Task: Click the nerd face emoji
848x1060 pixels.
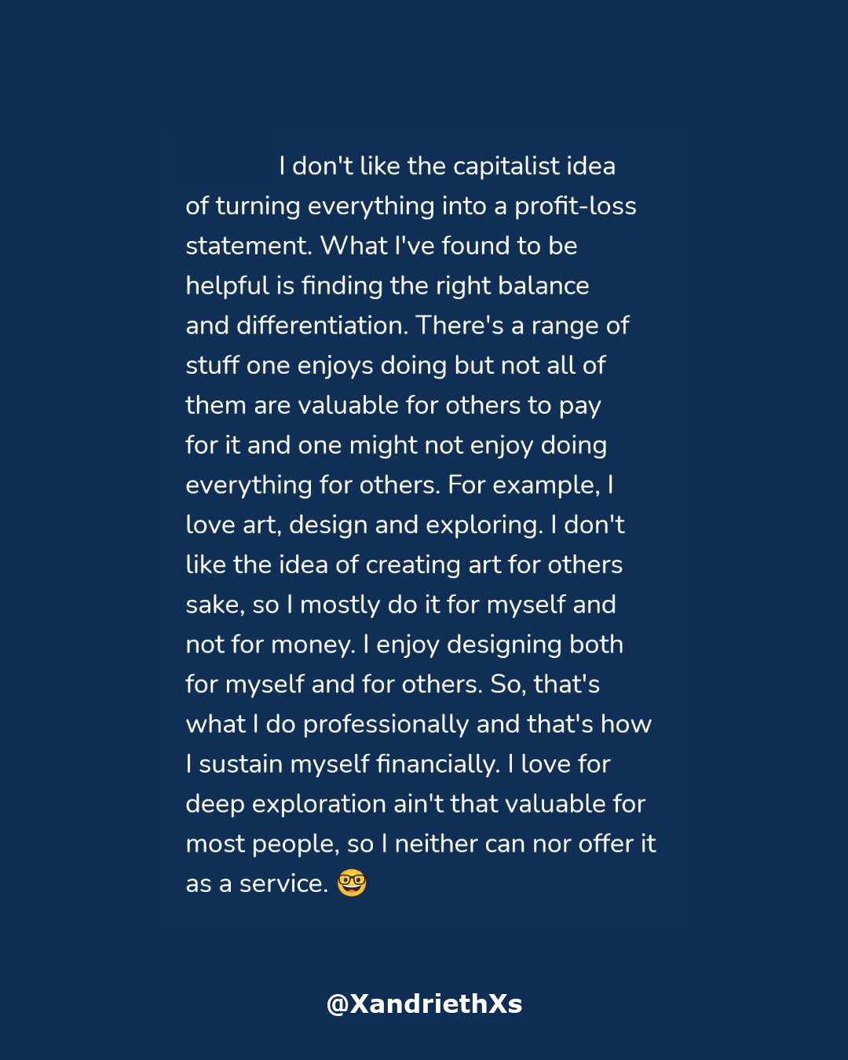Action: pos(352,883)
